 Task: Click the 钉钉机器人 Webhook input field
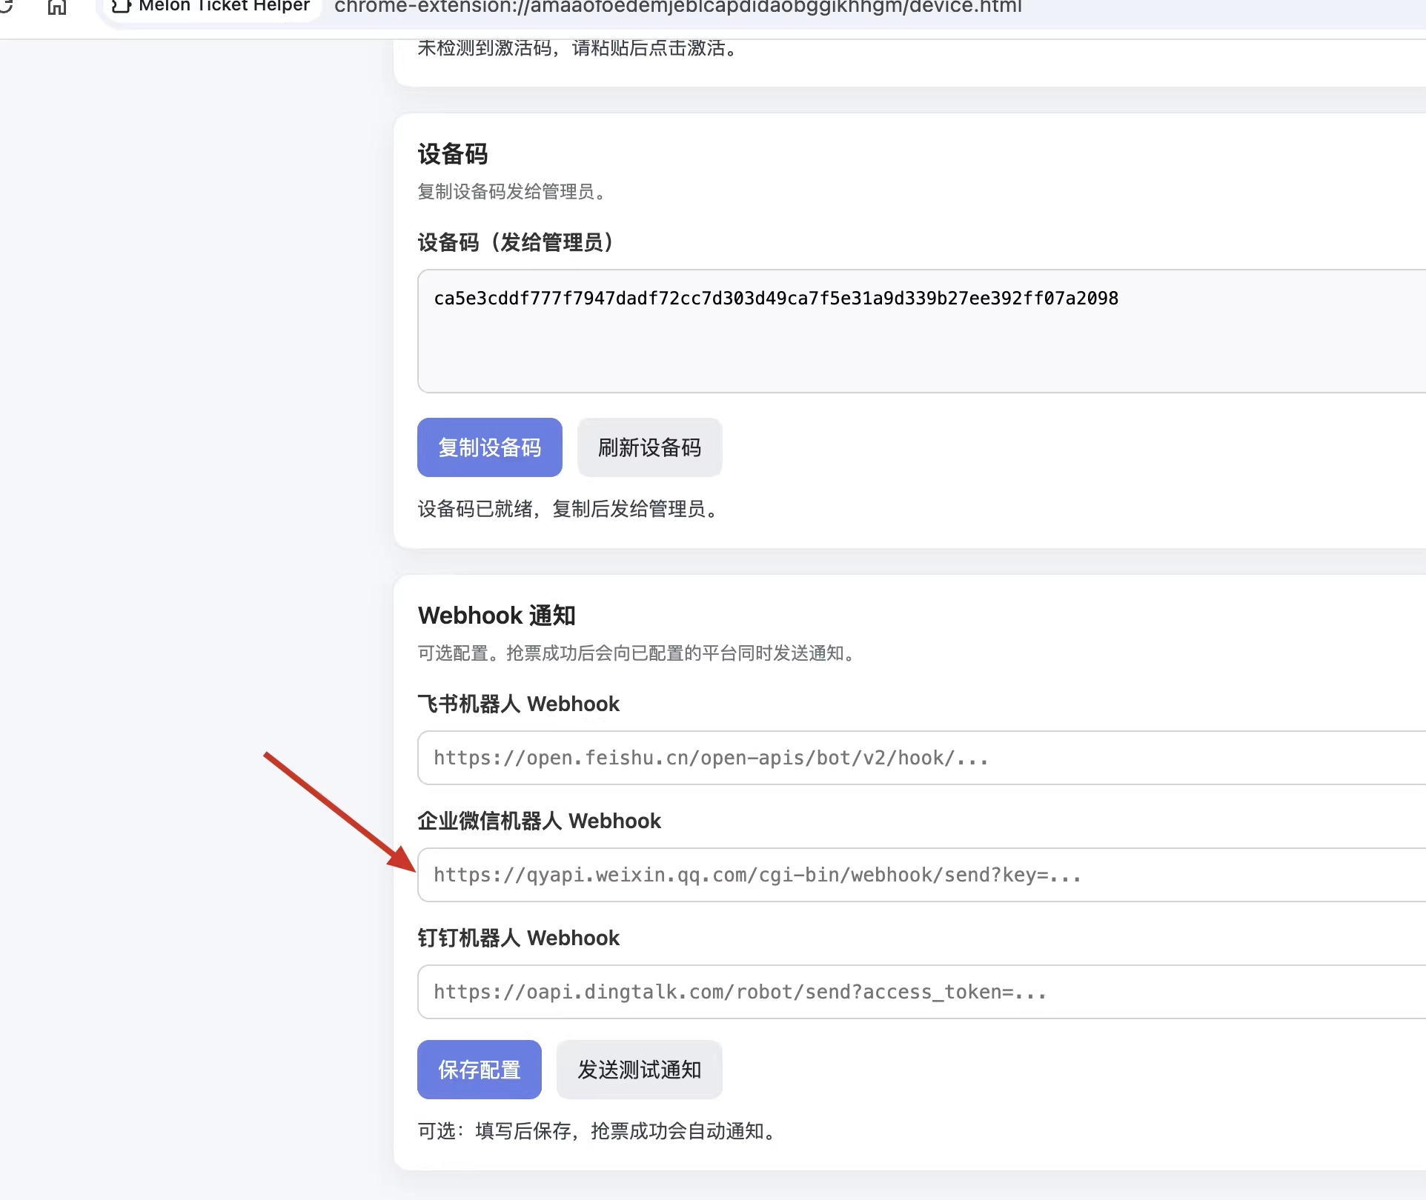(x=921, y=992)
